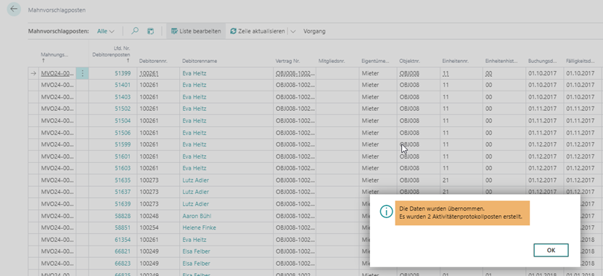The width and height of the screenshot is (603, 276).
Task: Open the search magnifier icon
Action: tap(134, 31)
